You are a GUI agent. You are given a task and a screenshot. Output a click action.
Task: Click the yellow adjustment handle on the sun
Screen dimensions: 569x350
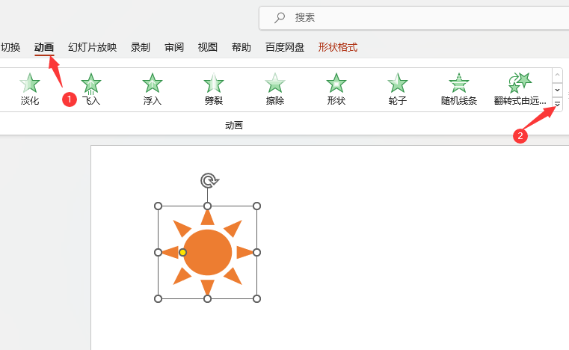pyautogui.click(x=183, y=253)
